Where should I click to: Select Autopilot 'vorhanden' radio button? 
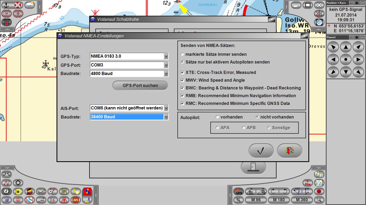click(217, 117)
